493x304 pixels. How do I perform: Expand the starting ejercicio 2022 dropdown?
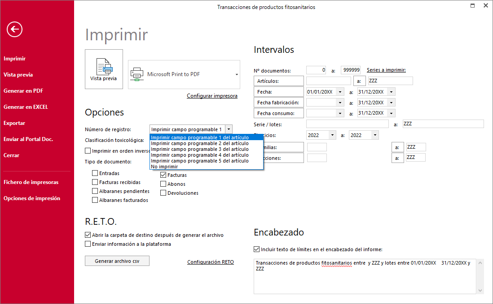point(332,135)
